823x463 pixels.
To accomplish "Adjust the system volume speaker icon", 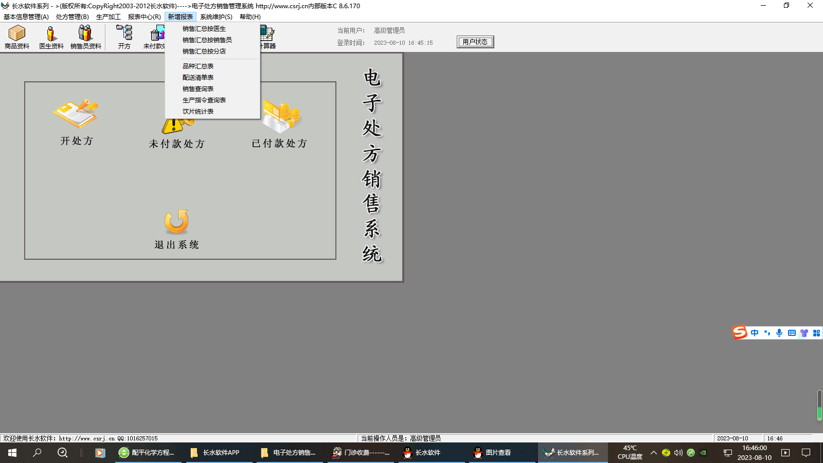I will click(x=678, y=453).
